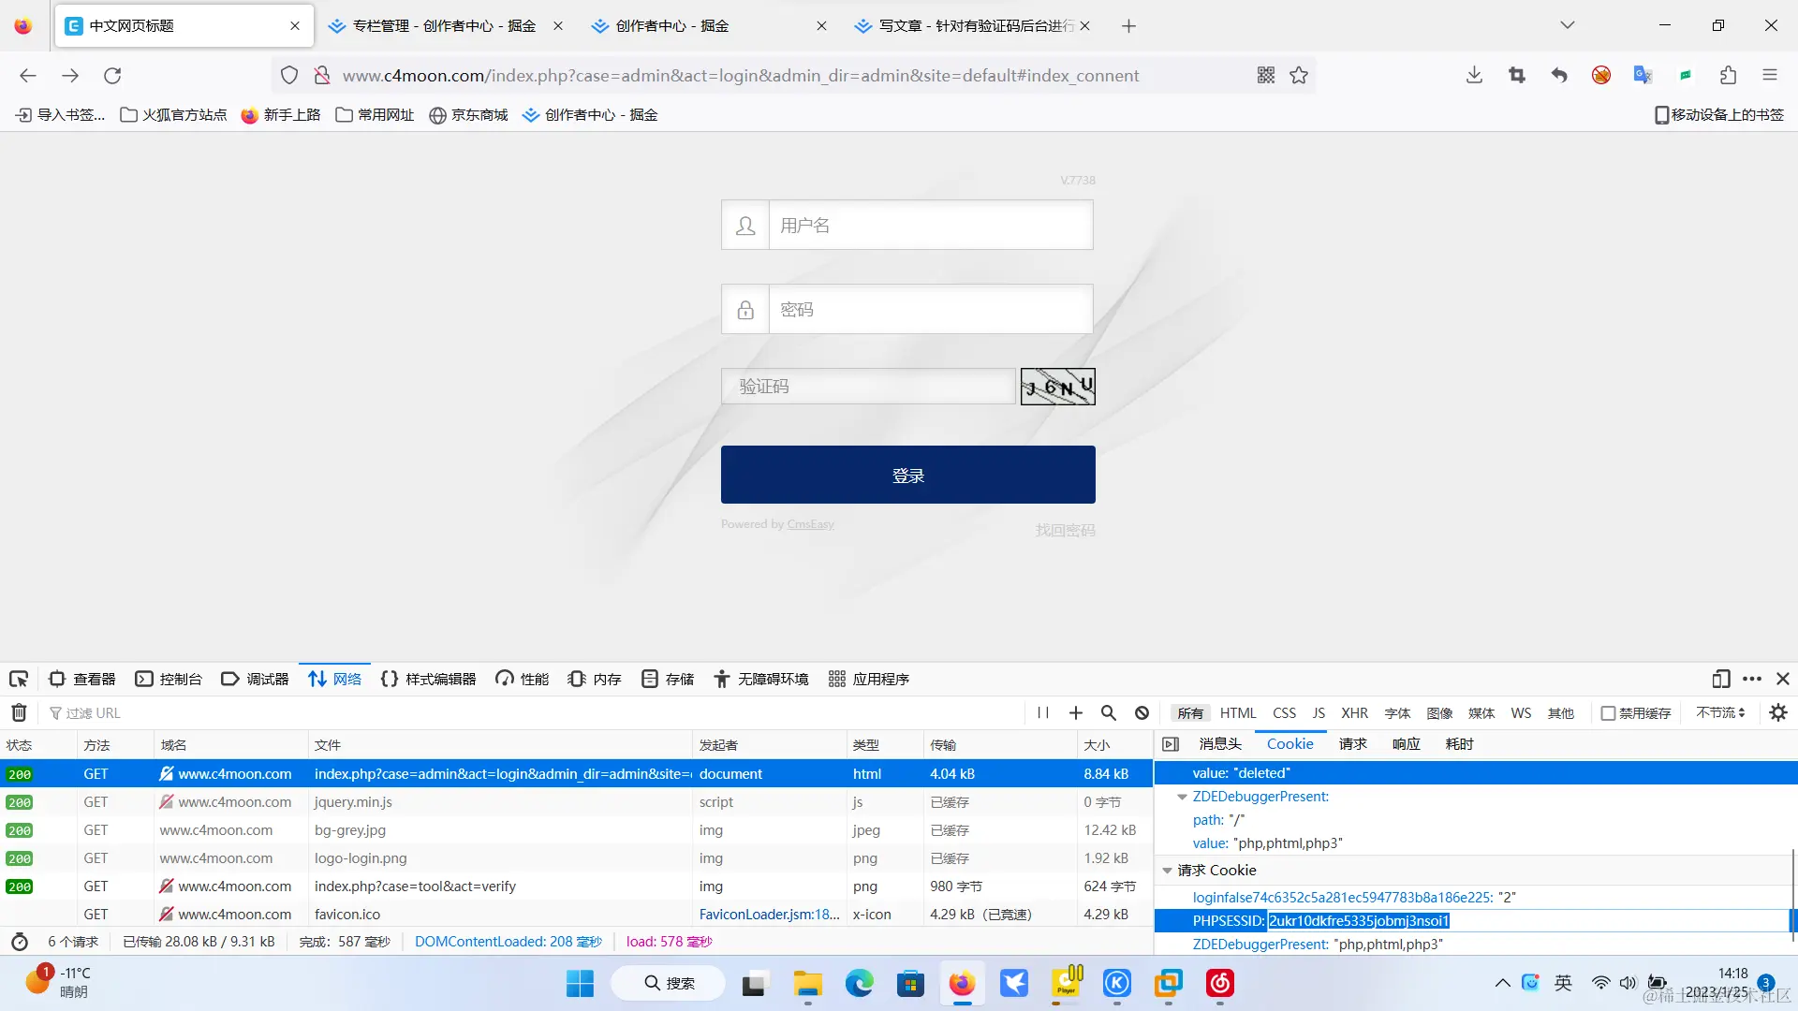Switch to the 响应 tab
Screen dimensions: 1798x1011
pos(1406,744)
